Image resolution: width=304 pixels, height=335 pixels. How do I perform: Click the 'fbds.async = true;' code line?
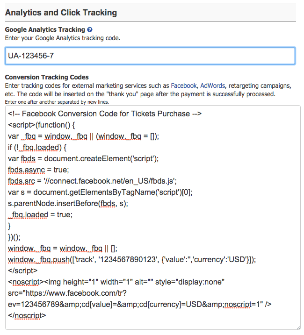point(38,170)
